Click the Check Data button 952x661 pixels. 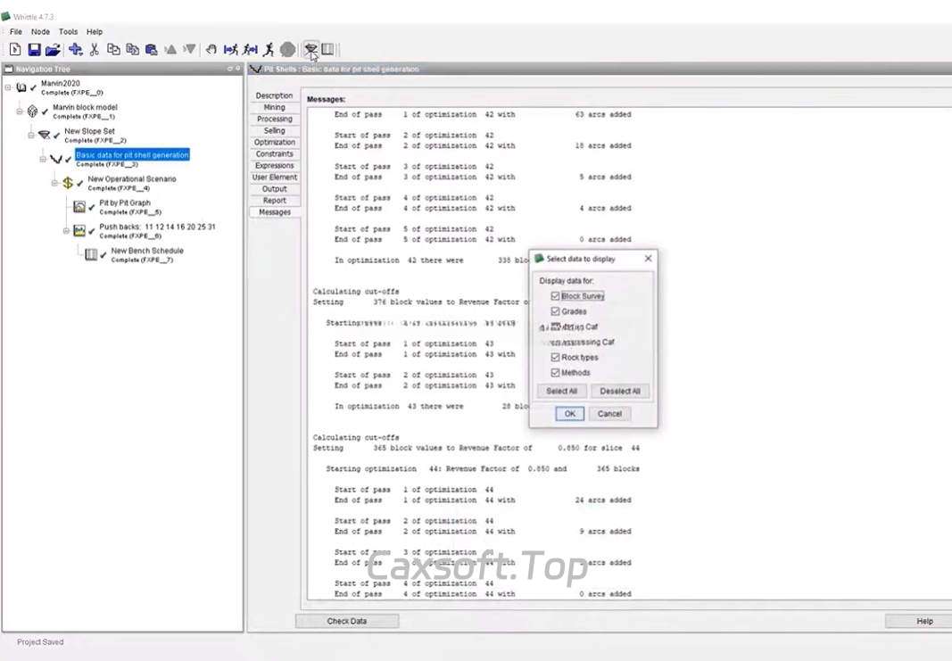pyautogui.click(x=346, y=621)
